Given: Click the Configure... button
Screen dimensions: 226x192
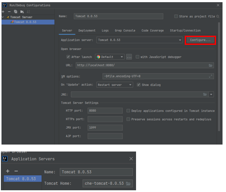Looking at the screenshot, I should [x=200, y=40].
